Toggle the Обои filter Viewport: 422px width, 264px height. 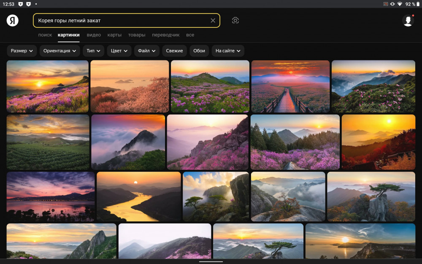pyautogui.click(x=199, y=51)
